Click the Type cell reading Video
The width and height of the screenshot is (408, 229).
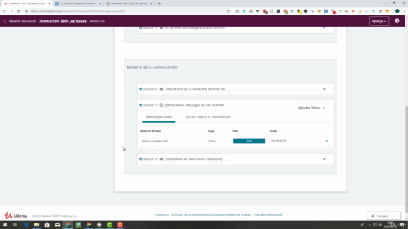click(x=212, y=141)
